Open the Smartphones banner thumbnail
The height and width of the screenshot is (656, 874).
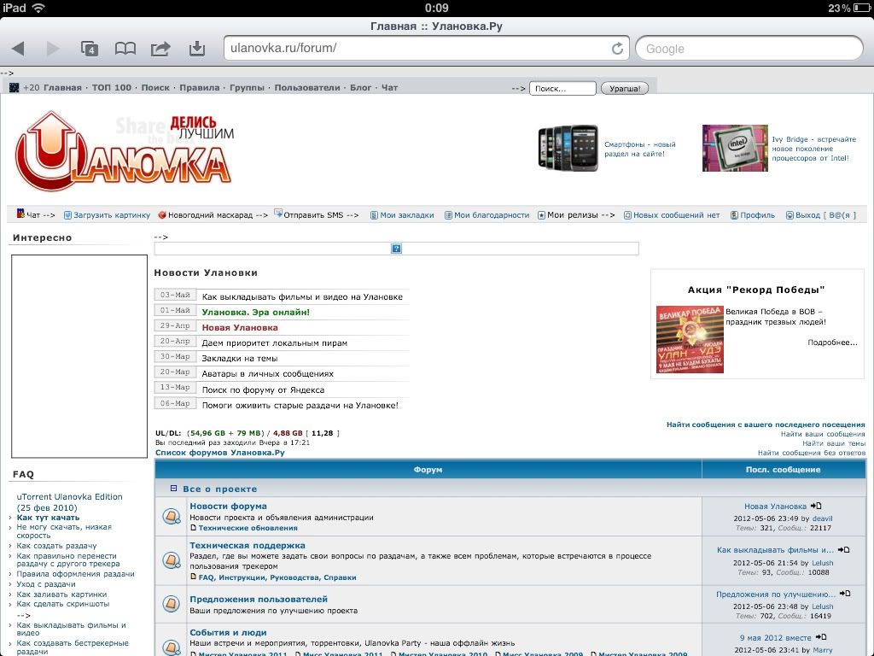pos(566,148)
